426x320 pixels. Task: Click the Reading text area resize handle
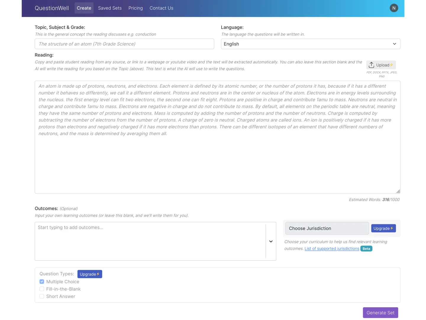pos(398,191)
